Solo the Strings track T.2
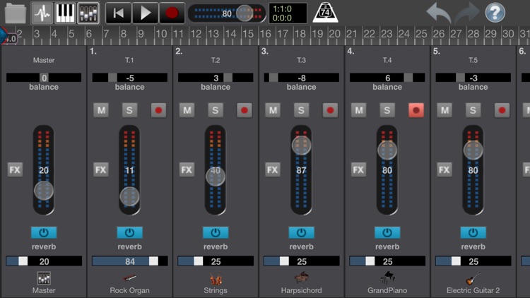Screen dimensions: 530x298 [x=216, y=110]
